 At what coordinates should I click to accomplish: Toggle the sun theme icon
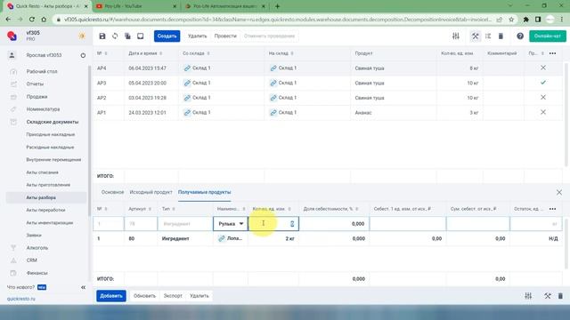pos(82,36)
